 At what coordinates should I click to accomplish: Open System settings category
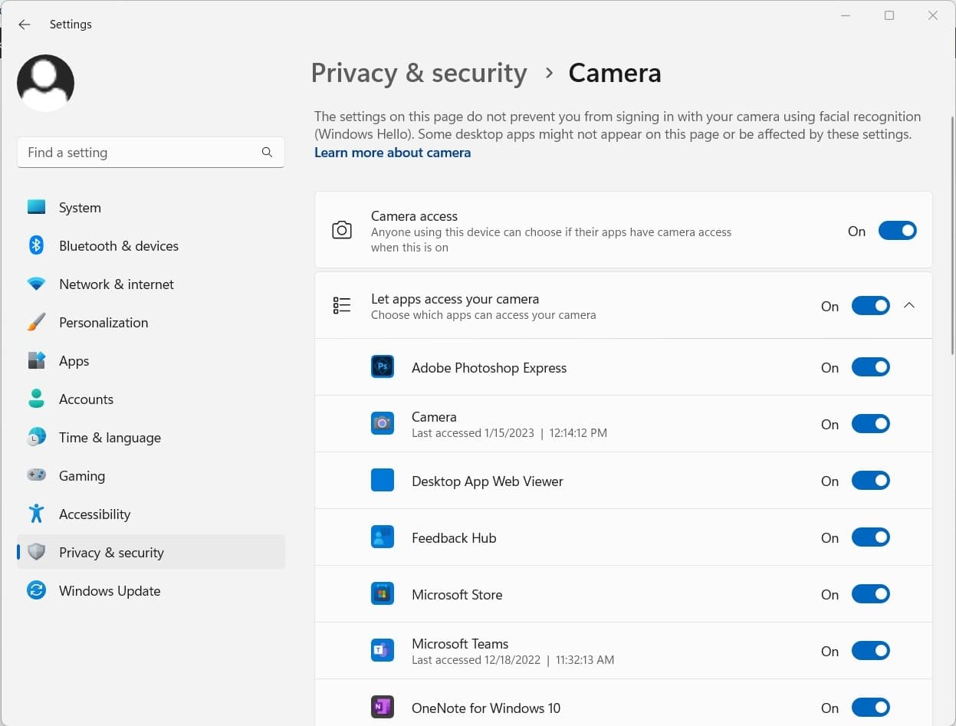click(x=151, y=207)
